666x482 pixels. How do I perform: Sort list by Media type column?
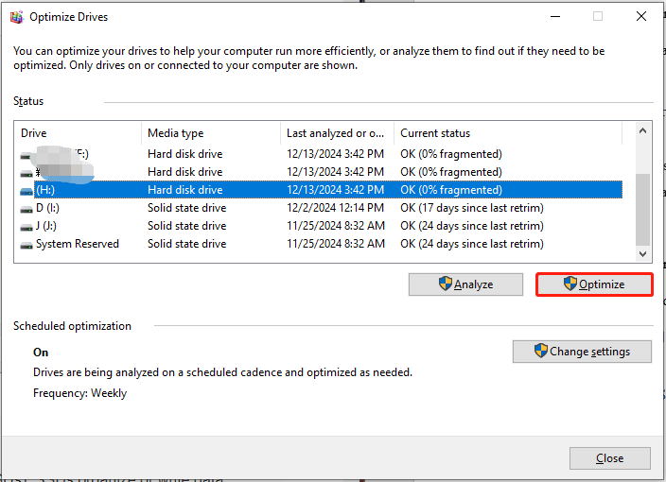210,133
